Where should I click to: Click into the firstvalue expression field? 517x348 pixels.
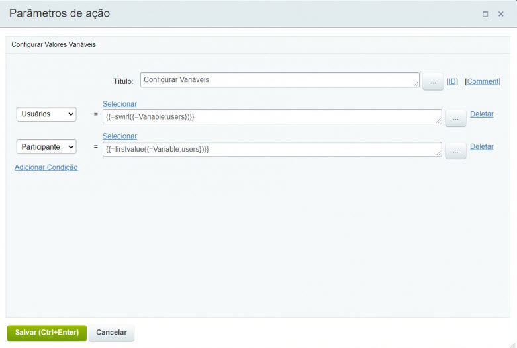[272, 149]
